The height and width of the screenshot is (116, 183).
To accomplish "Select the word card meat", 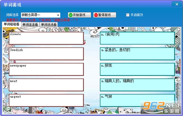I will point(46,85).
